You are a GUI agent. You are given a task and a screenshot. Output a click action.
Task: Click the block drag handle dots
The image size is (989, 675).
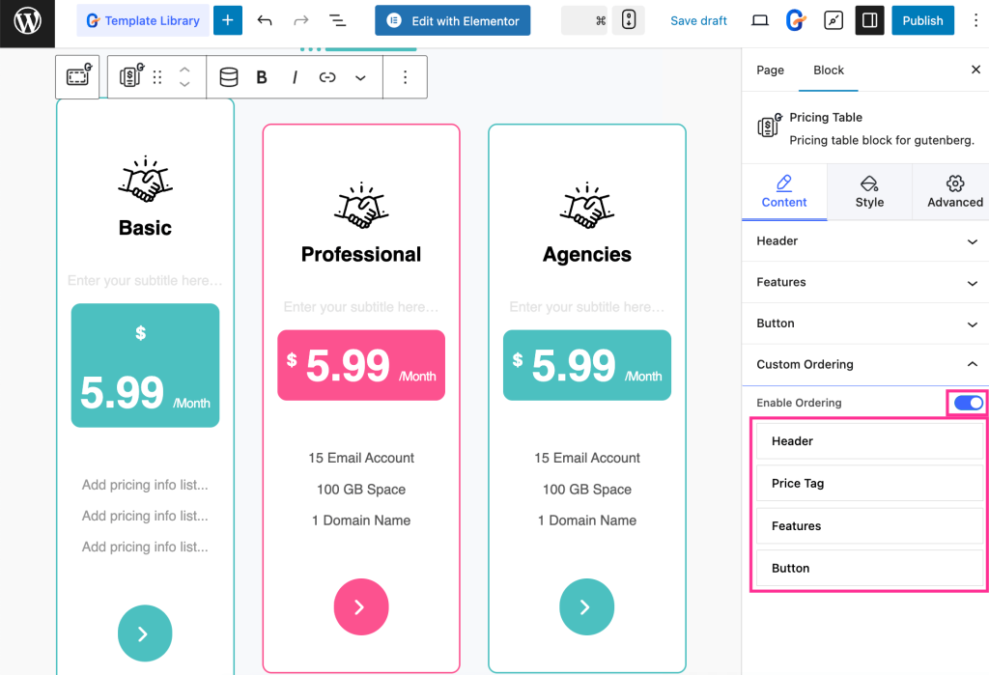click(157, 77)
